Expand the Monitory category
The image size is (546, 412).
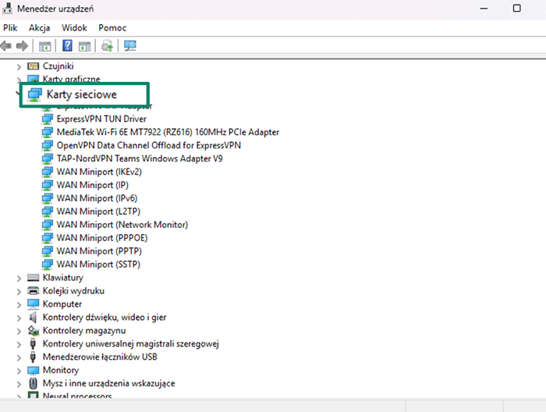coord(19,371)
